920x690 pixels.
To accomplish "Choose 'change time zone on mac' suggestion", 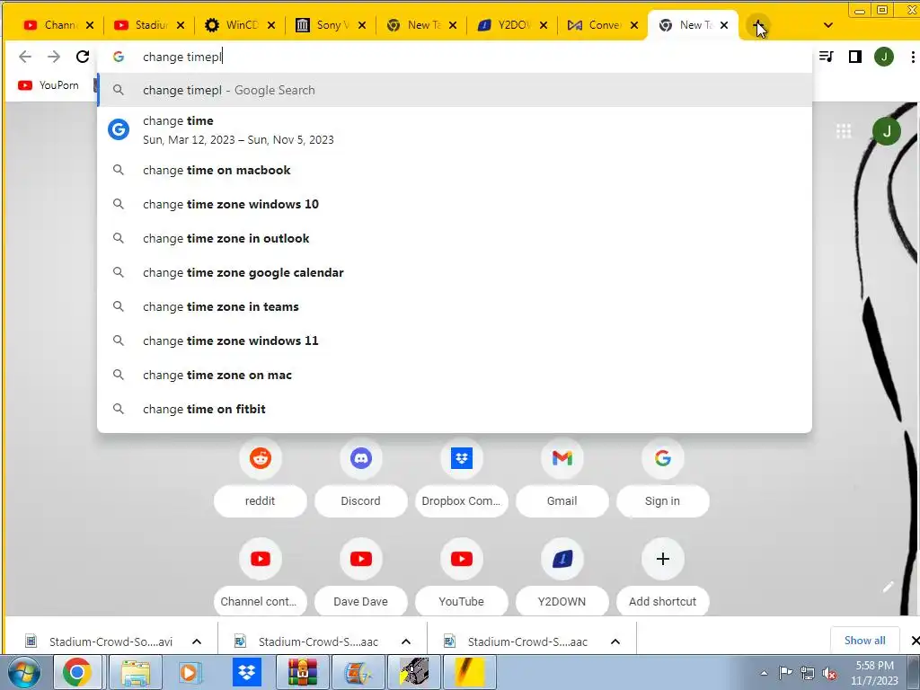I will 455,375.
